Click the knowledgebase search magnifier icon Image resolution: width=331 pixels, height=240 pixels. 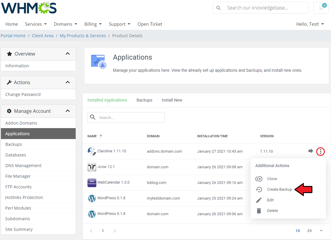click(218, 8)
